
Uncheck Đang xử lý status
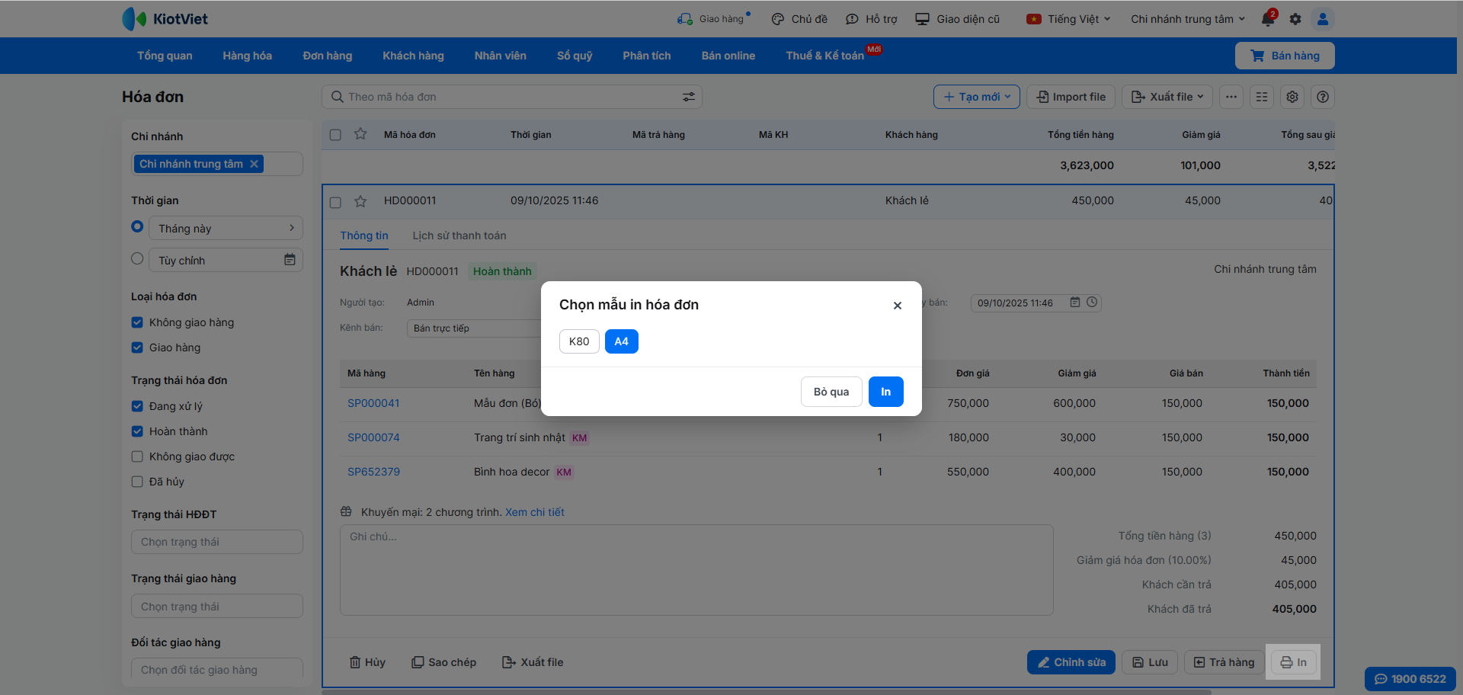[137, 406]
